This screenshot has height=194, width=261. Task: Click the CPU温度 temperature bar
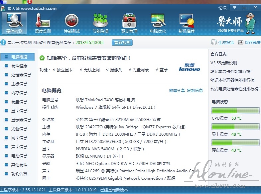click(x=235, y=110)
